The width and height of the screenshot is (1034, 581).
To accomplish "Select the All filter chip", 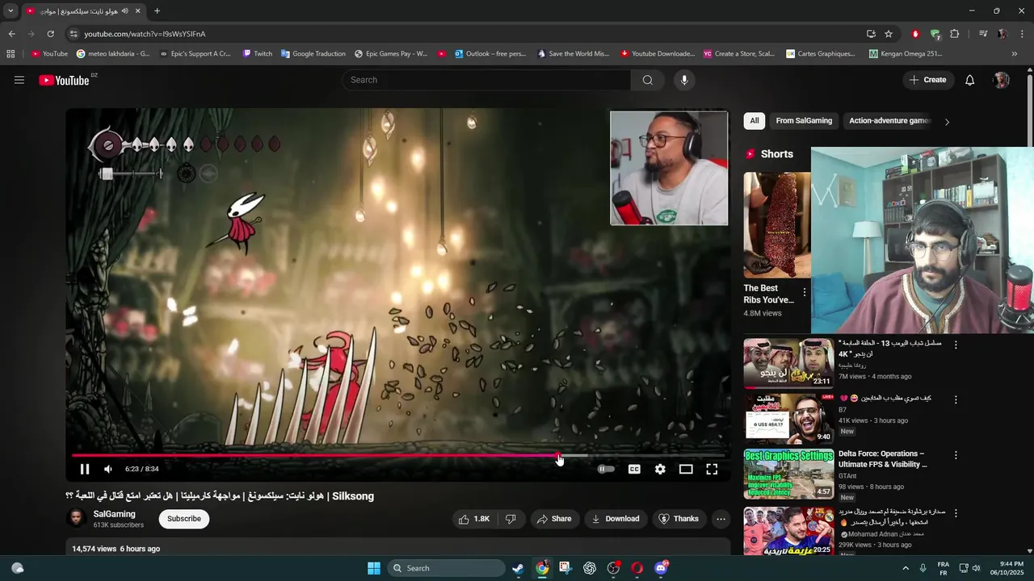I will point(754,121).
